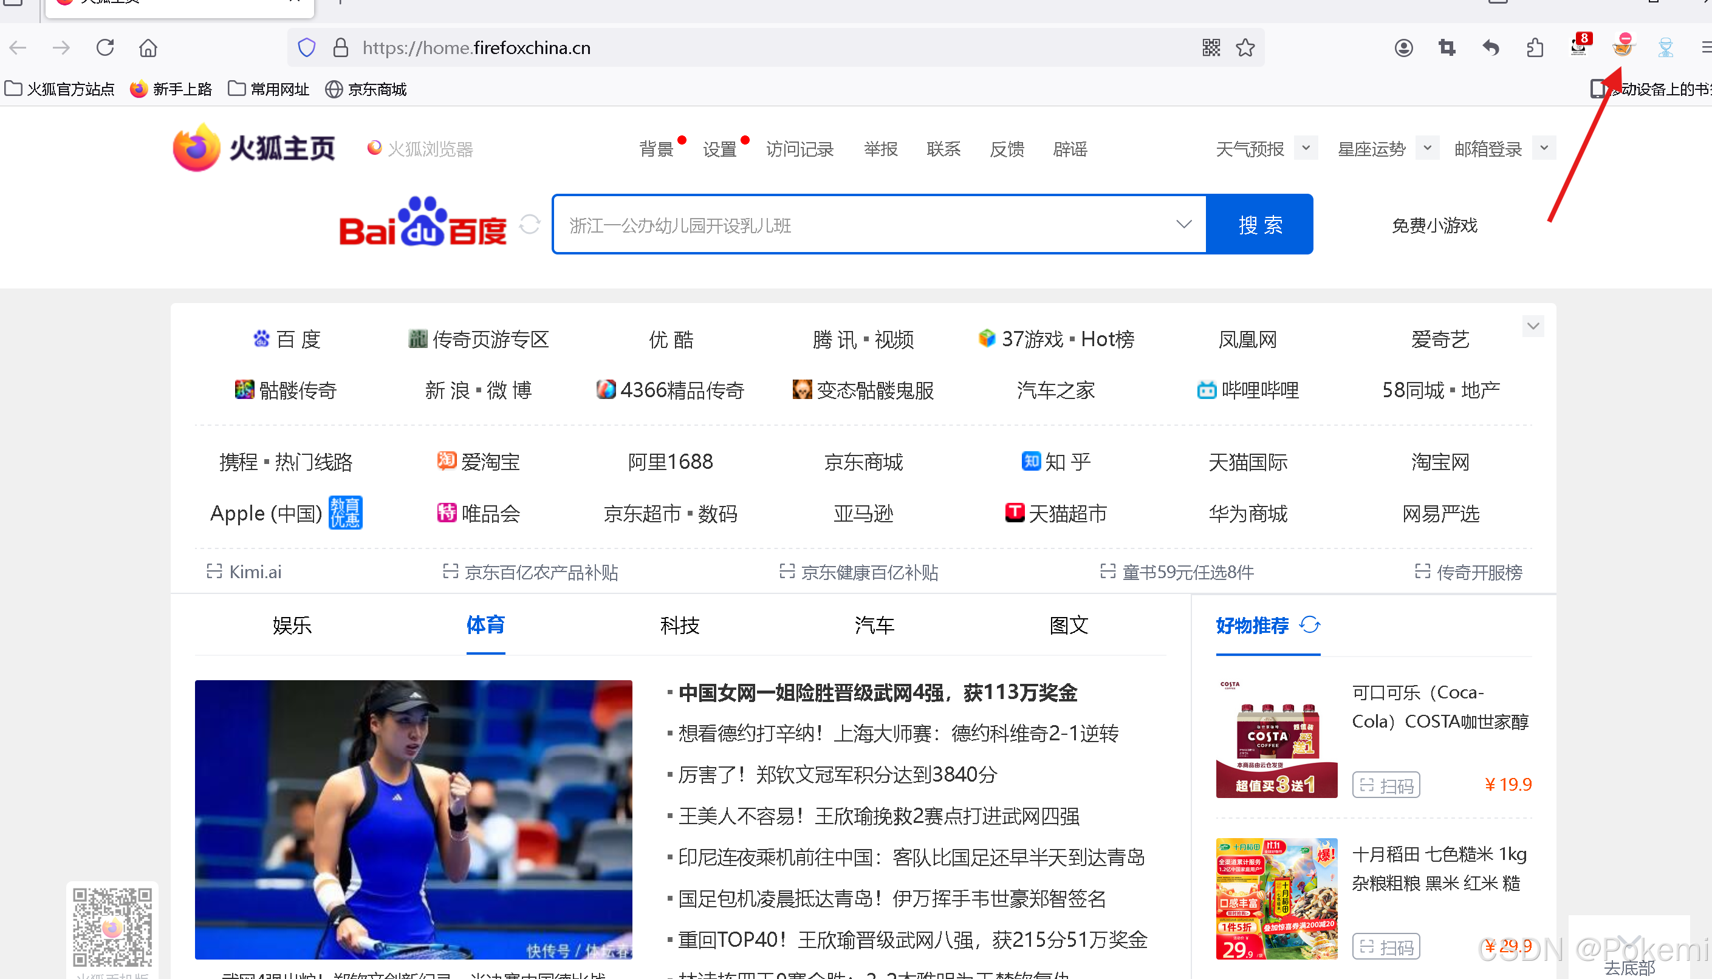Open the Extensions puzzle icon
The height and width of the screenshot is (979, 1712).
click(x=1535, y=48)
